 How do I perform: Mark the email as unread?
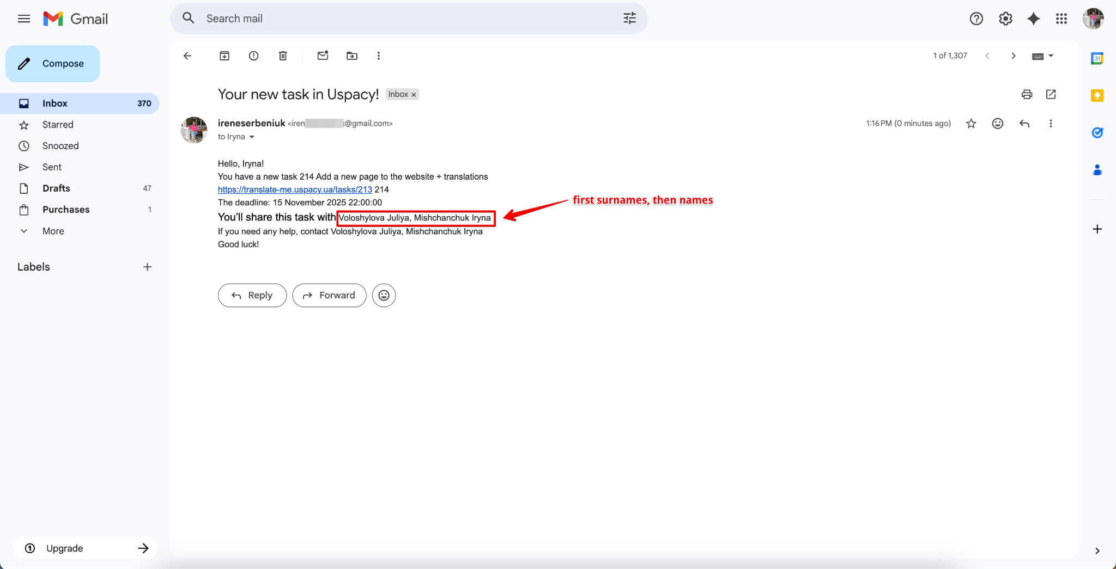(323, 56)
